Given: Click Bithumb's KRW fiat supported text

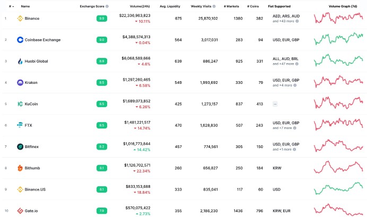Looking at the screenshot, I should [x=277, y=168].
